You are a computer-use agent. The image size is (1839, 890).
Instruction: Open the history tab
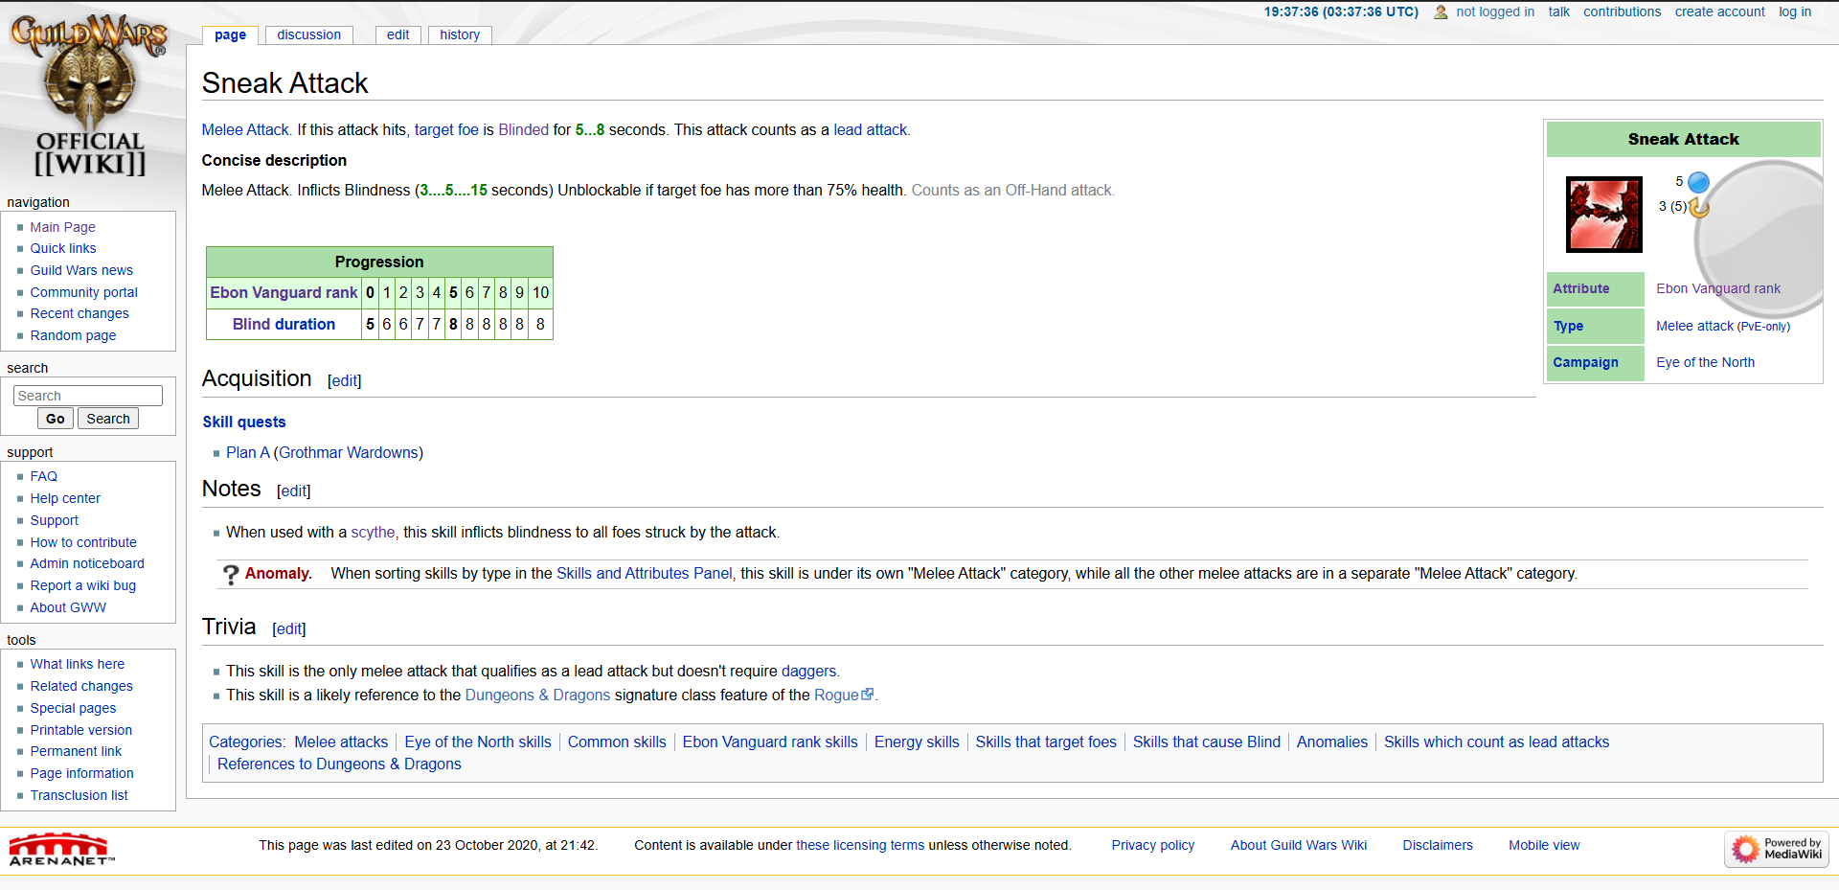click(460, 34)
